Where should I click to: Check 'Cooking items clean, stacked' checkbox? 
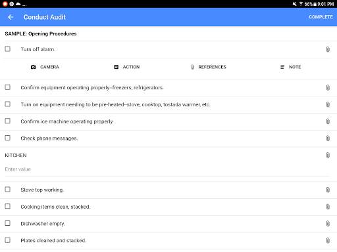tap(8, 206)
